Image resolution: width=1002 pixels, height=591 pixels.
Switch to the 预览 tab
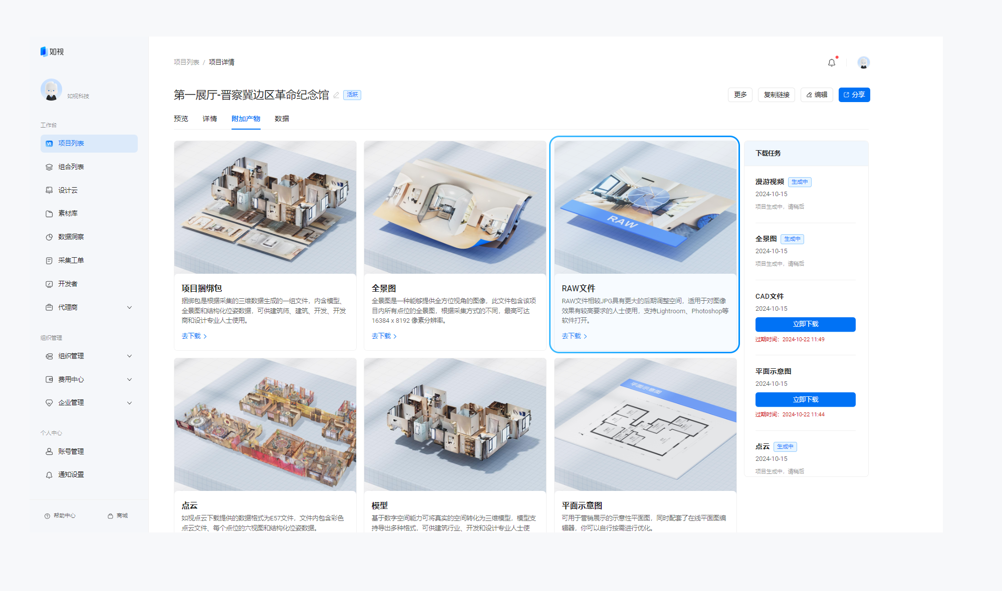point(181,119)
